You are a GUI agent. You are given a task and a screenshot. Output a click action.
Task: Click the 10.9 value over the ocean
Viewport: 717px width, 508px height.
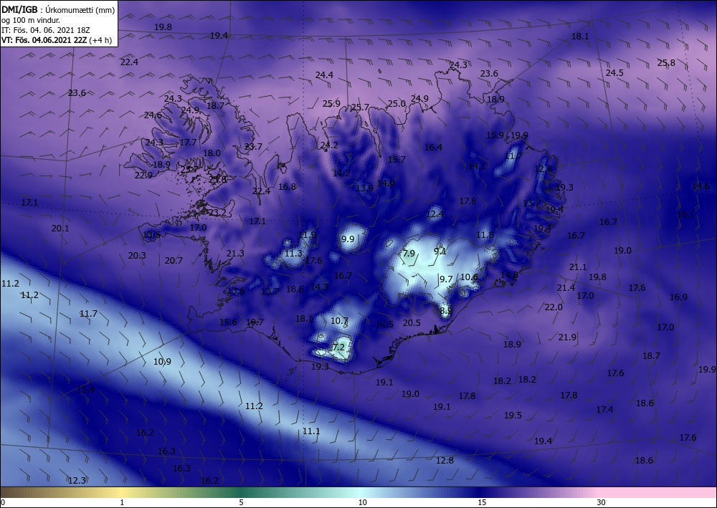162,361
